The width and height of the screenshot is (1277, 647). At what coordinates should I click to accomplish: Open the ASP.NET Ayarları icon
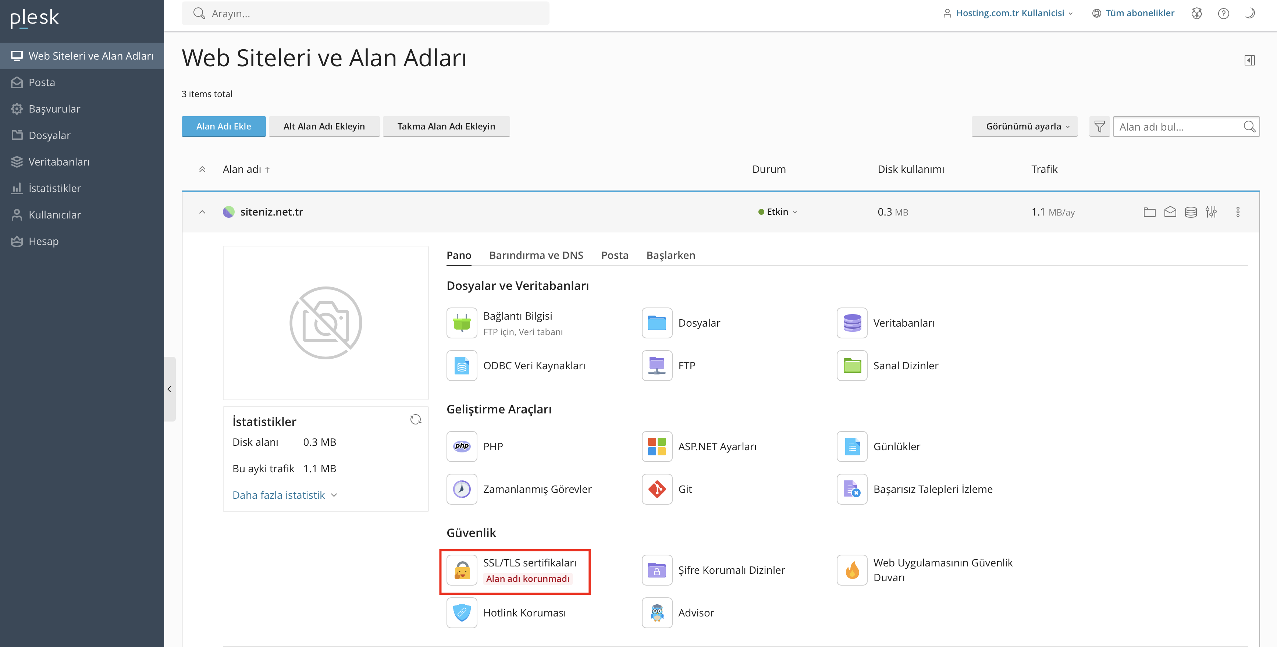pos(657,446)
